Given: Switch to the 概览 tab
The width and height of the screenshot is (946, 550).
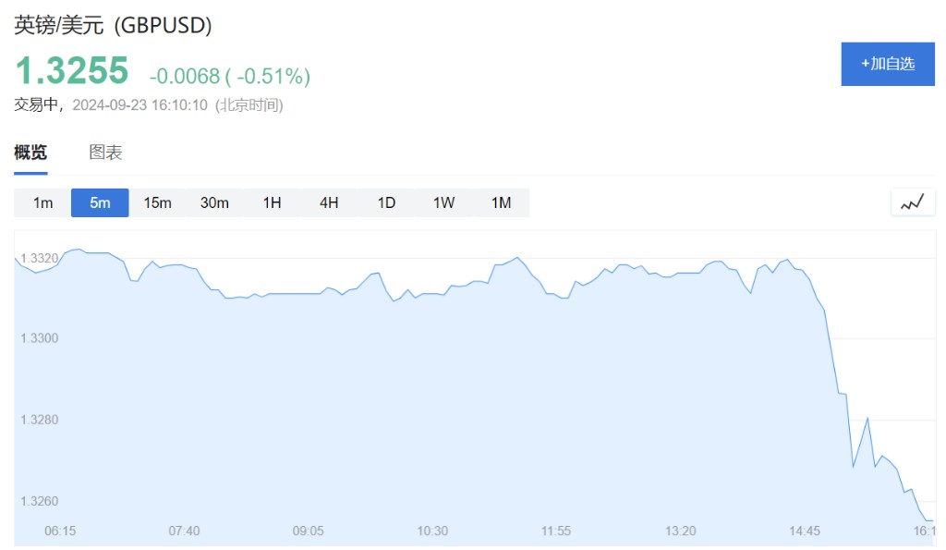Looking at the screenshot, I should (30, 153).
